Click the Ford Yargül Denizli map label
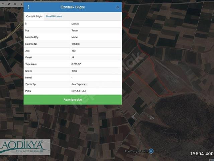 tap(137, 151)
